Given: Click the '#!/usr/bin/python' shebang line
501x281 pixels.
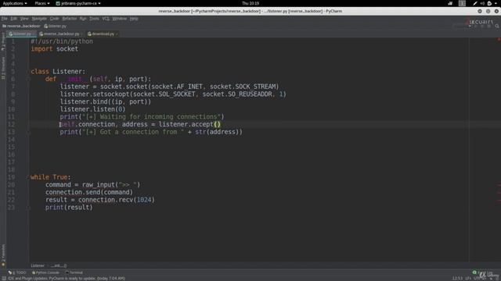Looking at the screenshot, I should click(x=62, y=41).
